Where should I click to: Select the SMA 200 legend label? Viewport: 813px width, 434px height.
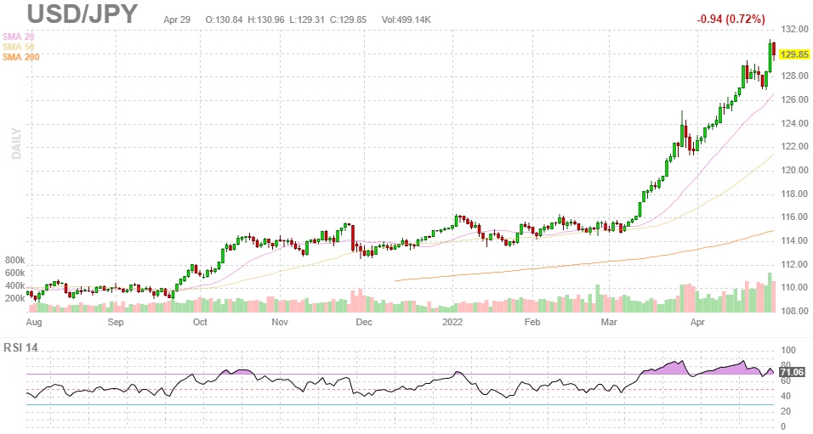click(20, 57)
